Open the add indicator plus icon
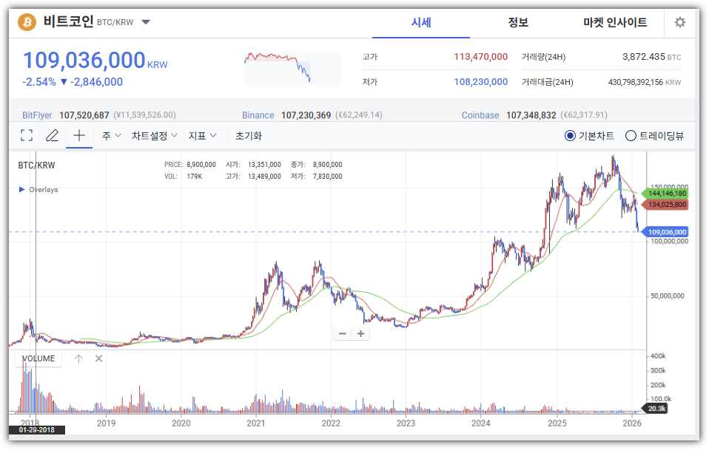The height and width of the screenshot is (450, 709). click(x=78, y=135)
